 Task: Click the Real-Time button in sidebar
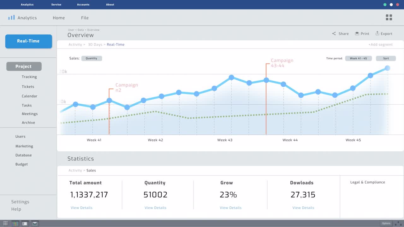point(28,41)
